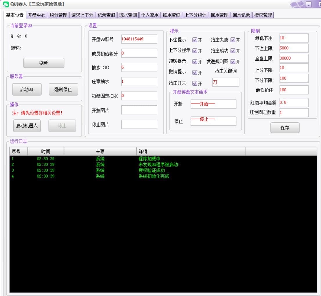Click the 时间 column header
Screen dimensions: 321x296
46,151
